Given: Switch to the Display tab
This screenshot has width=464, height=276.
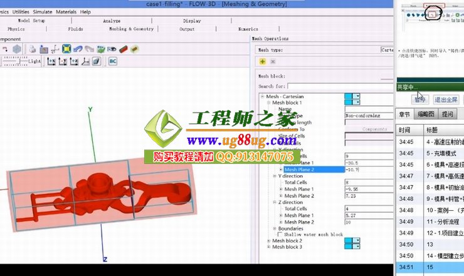Looking at the screenshot, I should coord(192,21).
